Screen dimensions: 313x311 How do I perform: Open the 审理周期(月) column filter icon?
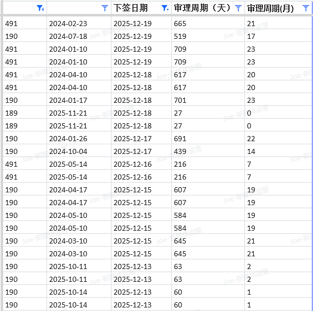[x=306, y=8]
